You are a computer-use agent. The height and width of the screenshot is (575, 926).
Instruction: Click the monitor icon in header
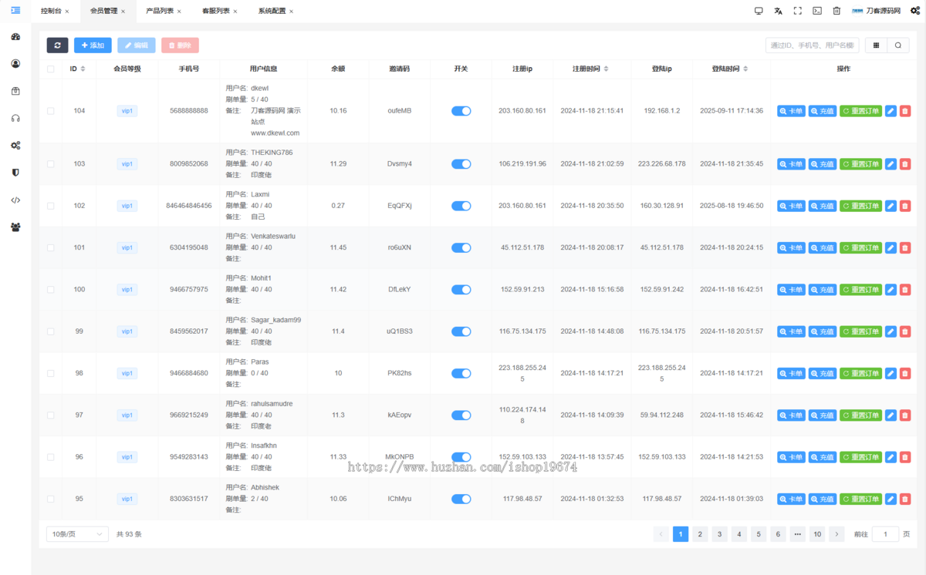(759, 11)
